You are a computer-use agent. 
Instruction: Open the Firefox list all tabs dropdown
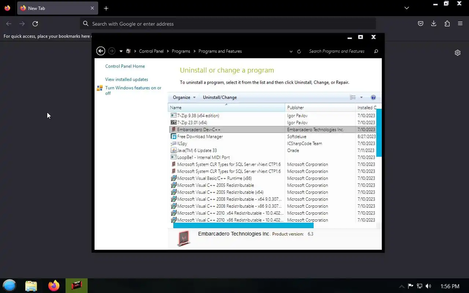[x=407, y=8]
